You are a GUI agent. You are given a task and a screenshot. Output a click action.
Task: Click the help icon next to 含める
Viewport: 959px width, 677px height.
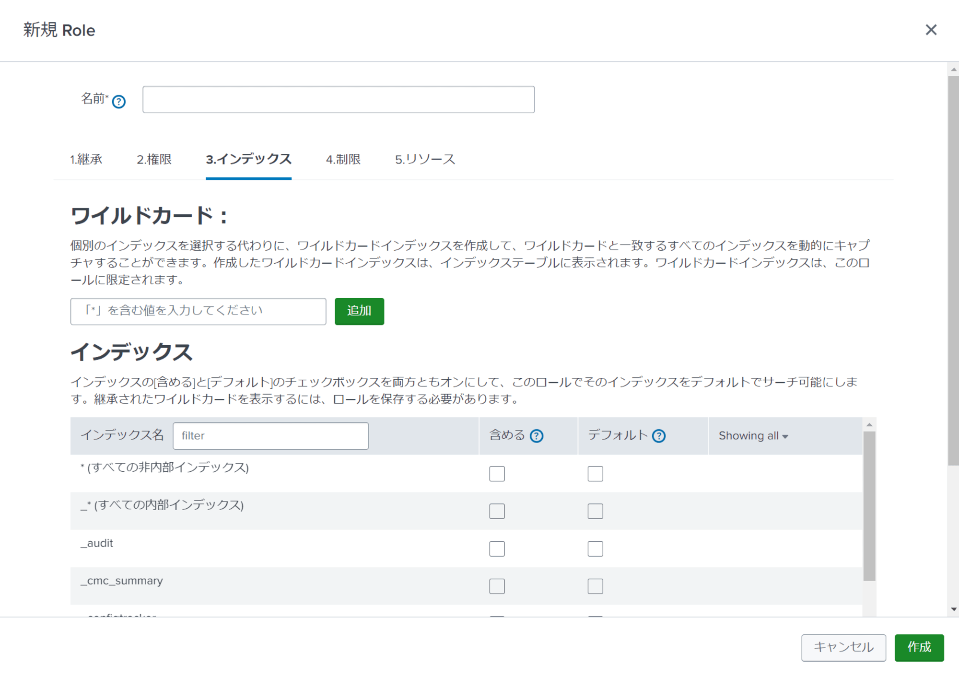(536, 436)
